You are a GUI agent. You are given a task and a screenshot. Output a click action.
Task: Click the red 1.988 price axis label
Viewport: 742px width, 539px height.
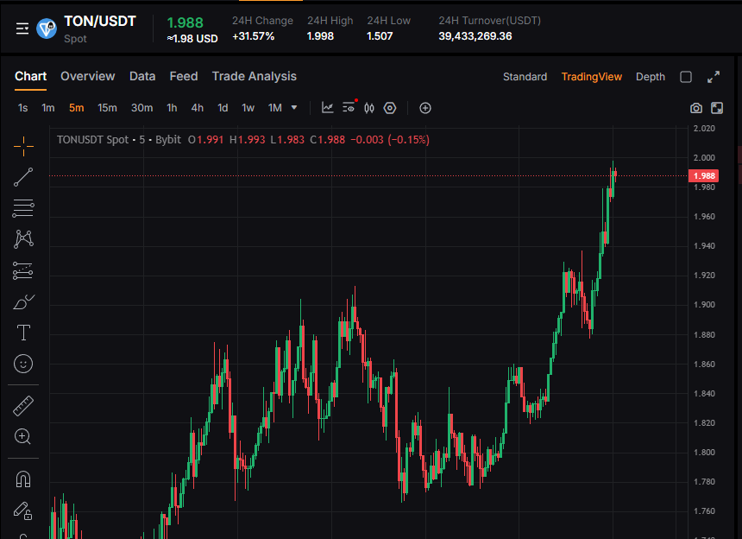[704, 175]
